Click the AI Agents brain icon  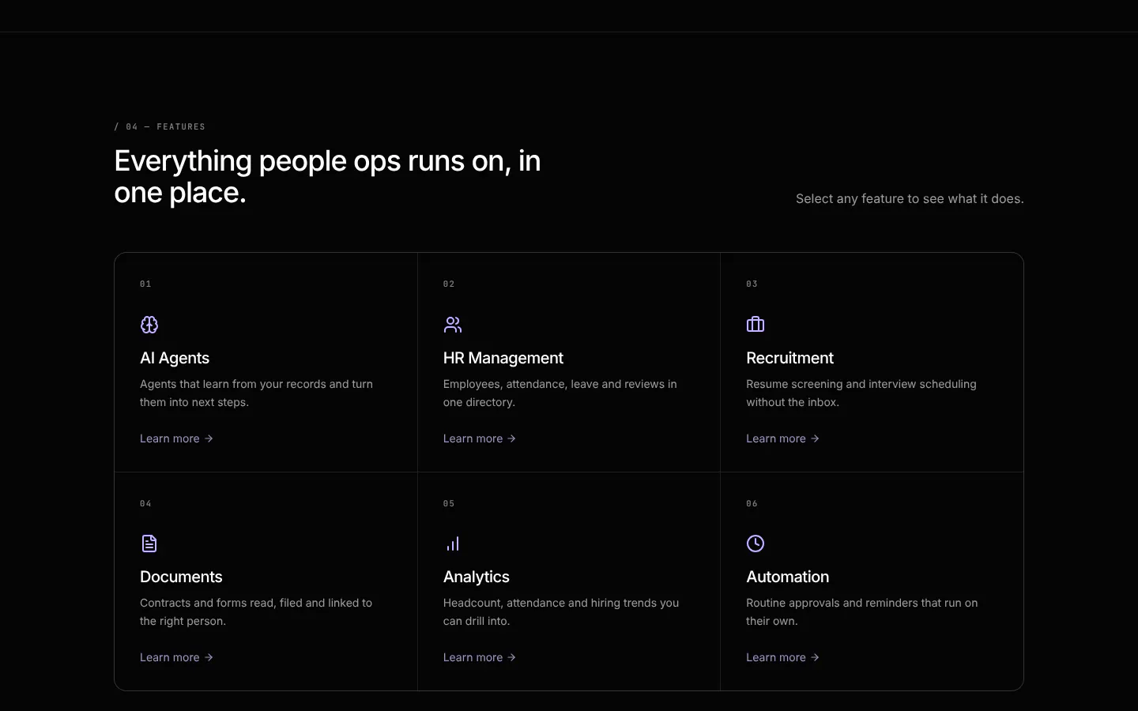point(149,325)
